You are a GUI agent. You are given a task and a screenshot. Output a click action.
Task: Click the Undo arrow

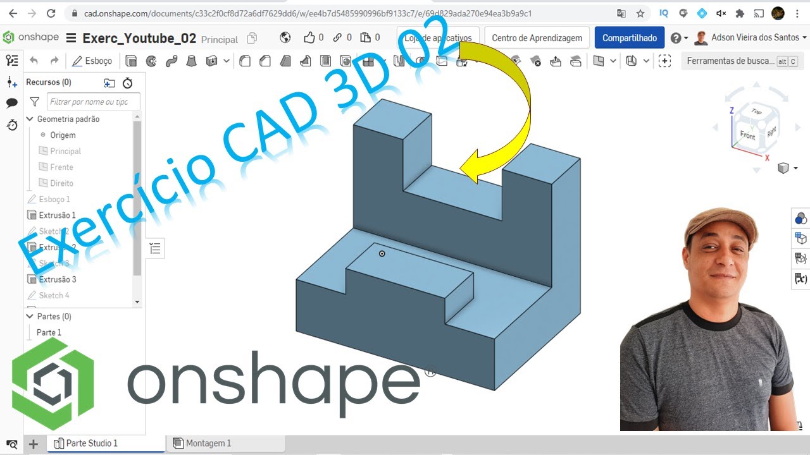point(34,61)
